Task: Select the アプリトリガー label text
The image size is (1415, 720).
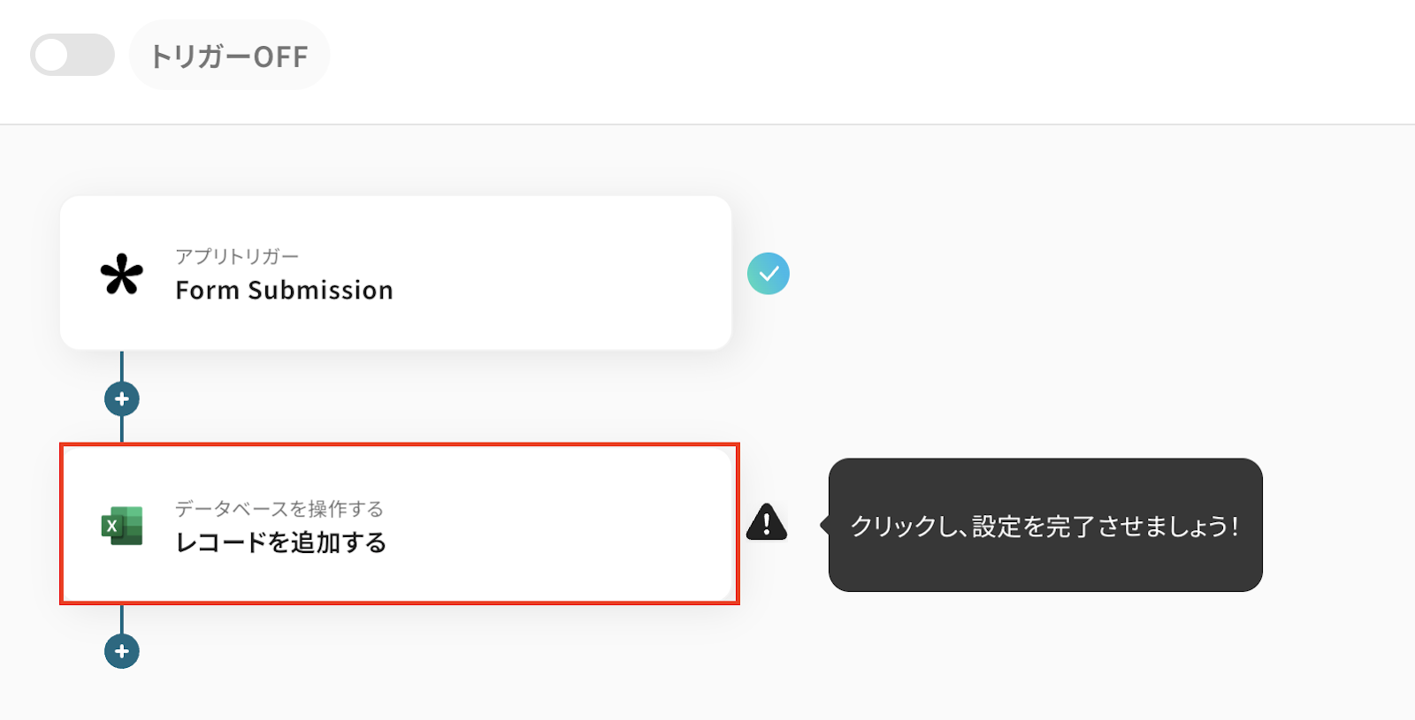Action: [x=237, y=256]
